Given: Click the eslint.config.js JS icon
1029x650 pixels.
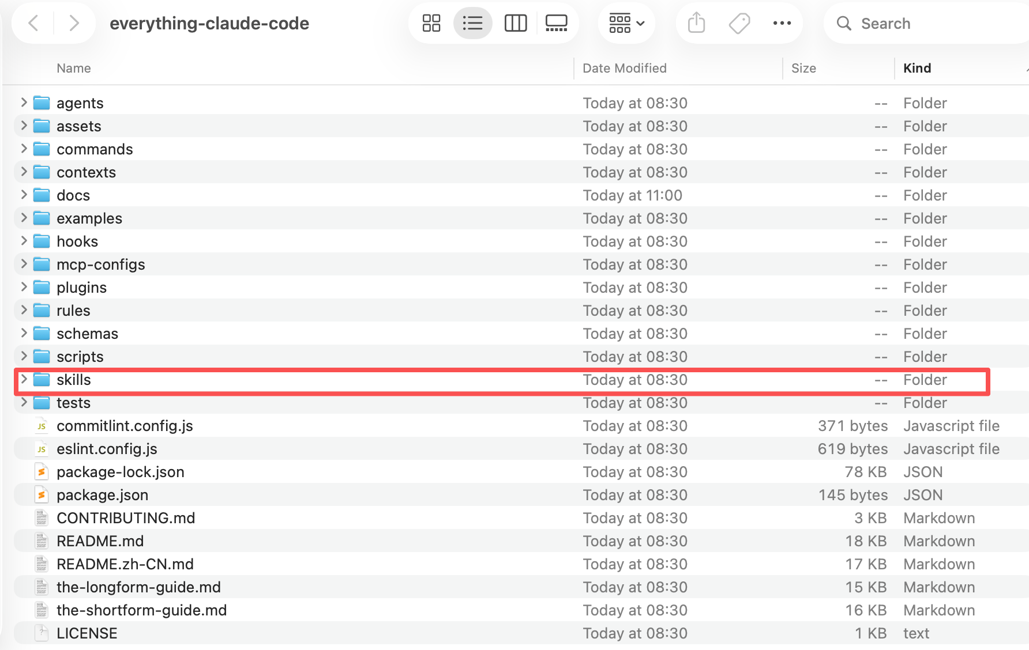Looking at the screenshot, I should coord(41,449).
